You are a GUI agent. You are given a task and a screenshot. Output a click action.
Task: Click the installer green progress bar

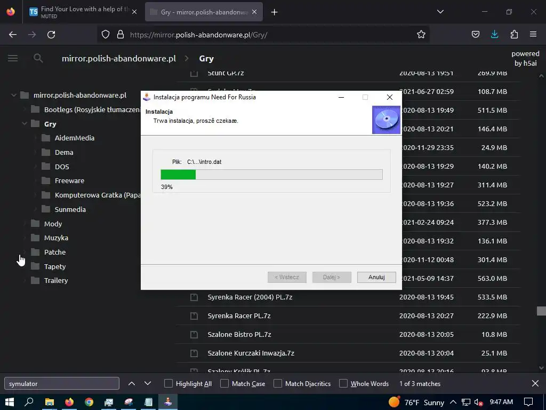click(x=178, y=175)
